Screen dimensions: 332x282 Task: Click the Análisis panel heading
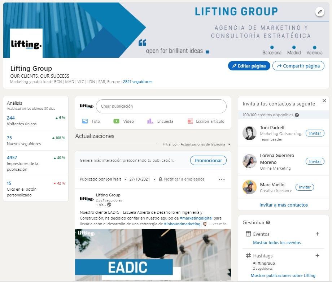tap(14, 103)
